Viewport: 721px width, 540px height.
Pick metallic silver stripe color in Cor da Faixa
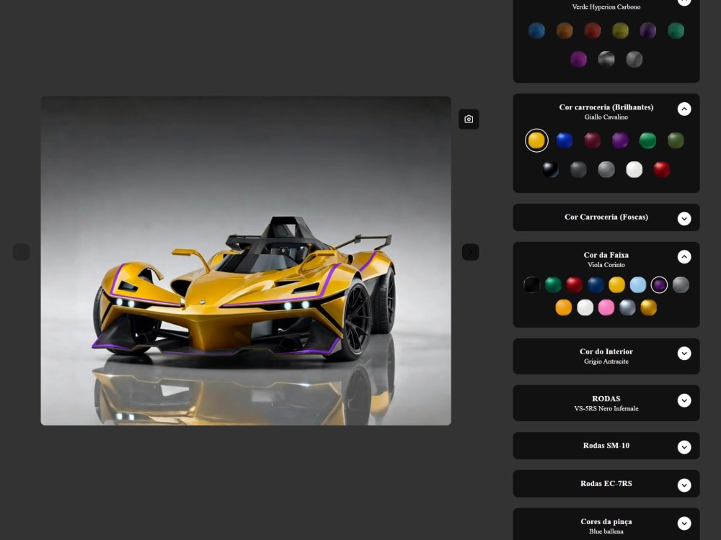(x=627, y=307)
